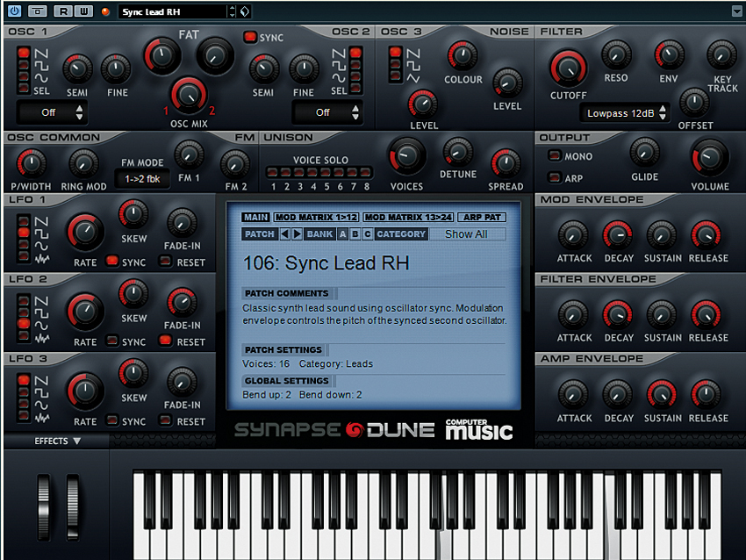Viewport: 746px width, 560px height.
Task: Open host menu arrow at top right
Action: (736, 11)
